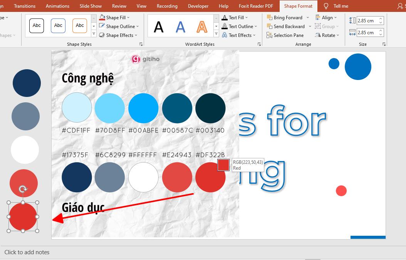Decrease shape width with the down stepper
Image resolution: width=406 pixels, height=260 pixels.
pos(381,35)
